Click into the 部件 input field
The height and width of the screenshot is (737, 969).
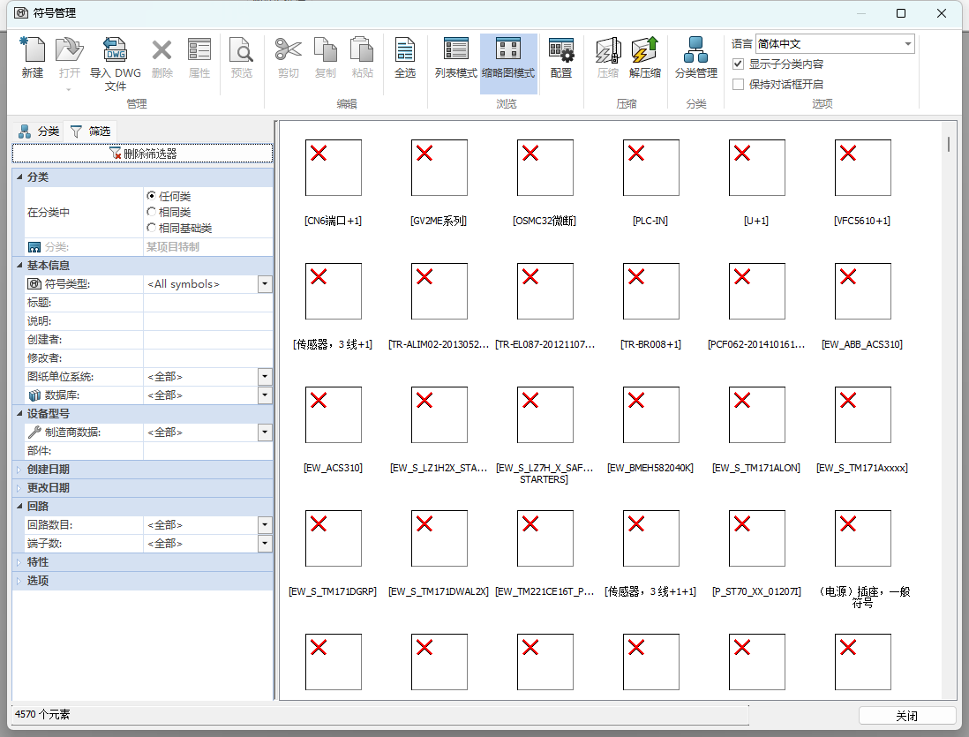click(207, 451)
